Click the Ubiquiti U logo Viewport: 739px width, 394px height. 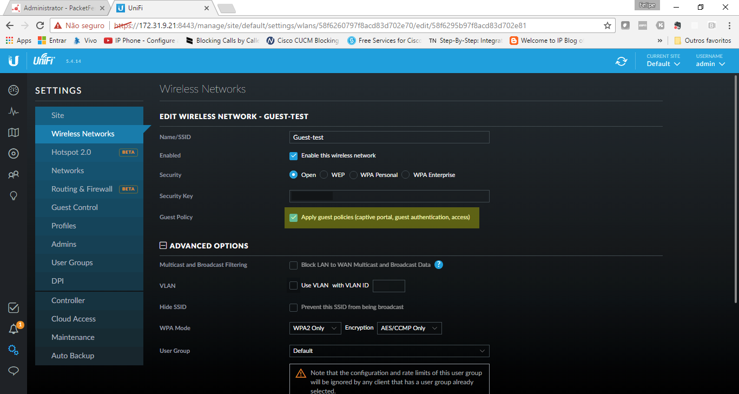pos(14,61)
